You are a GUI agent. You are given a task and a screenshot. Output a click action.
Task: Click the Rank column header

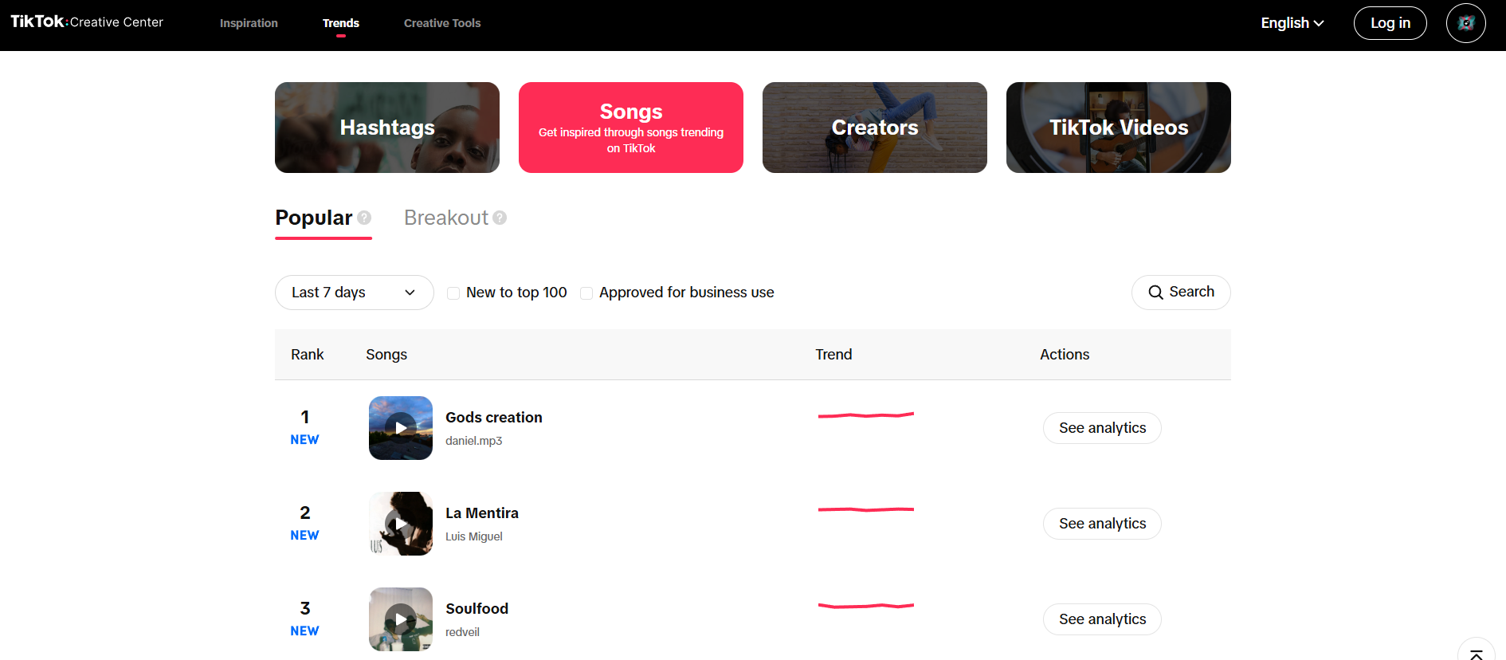click(308, 355)
